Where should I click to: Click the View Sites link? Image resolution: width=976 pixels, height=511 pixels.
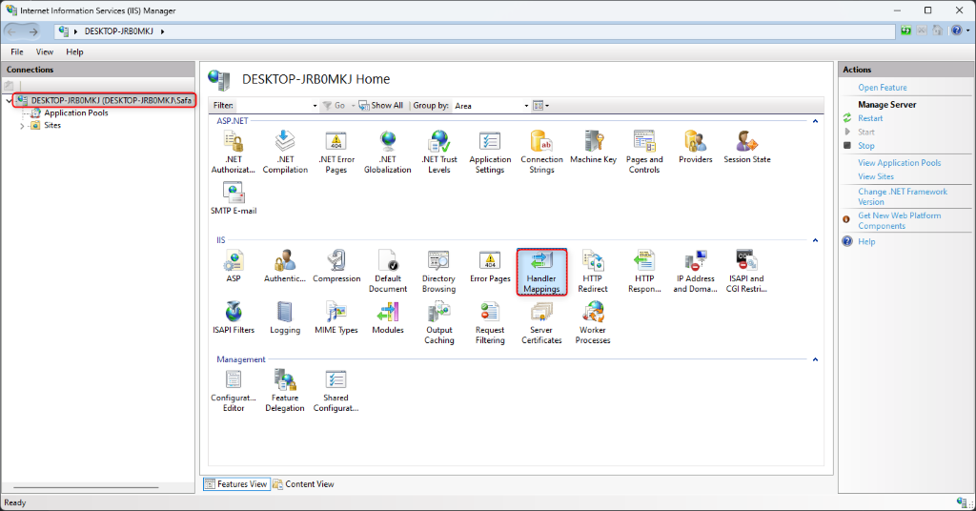pos(876,176)
